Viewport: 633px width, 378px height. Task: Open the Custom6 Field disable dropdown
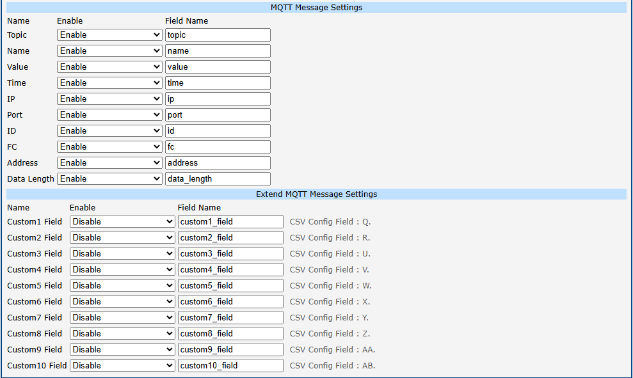point(122,302)
